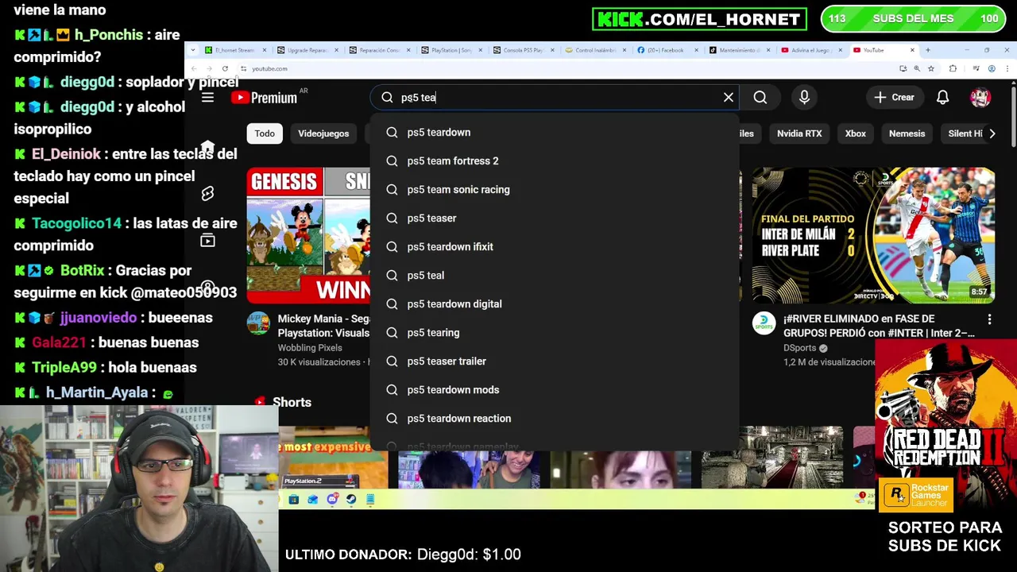Open the browser extensions puzzle icon
Image resolution: width=1017 pixels, height=572 pixels.
(953, 69)
